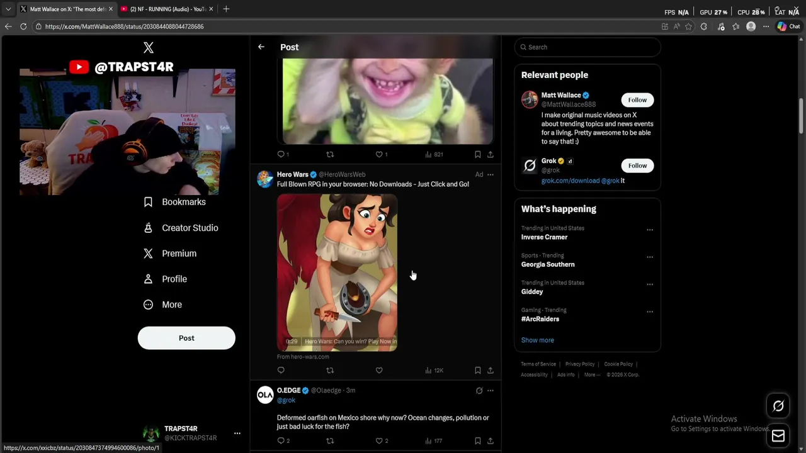Viewport: 806px width, 453px height.
Task: Refresh the browser page
Action: (x=23, y=26)
